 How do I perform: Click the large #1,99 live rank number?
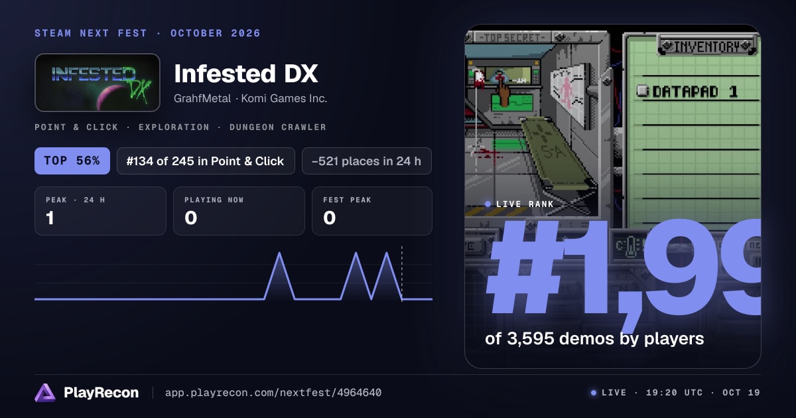(624, 277)
